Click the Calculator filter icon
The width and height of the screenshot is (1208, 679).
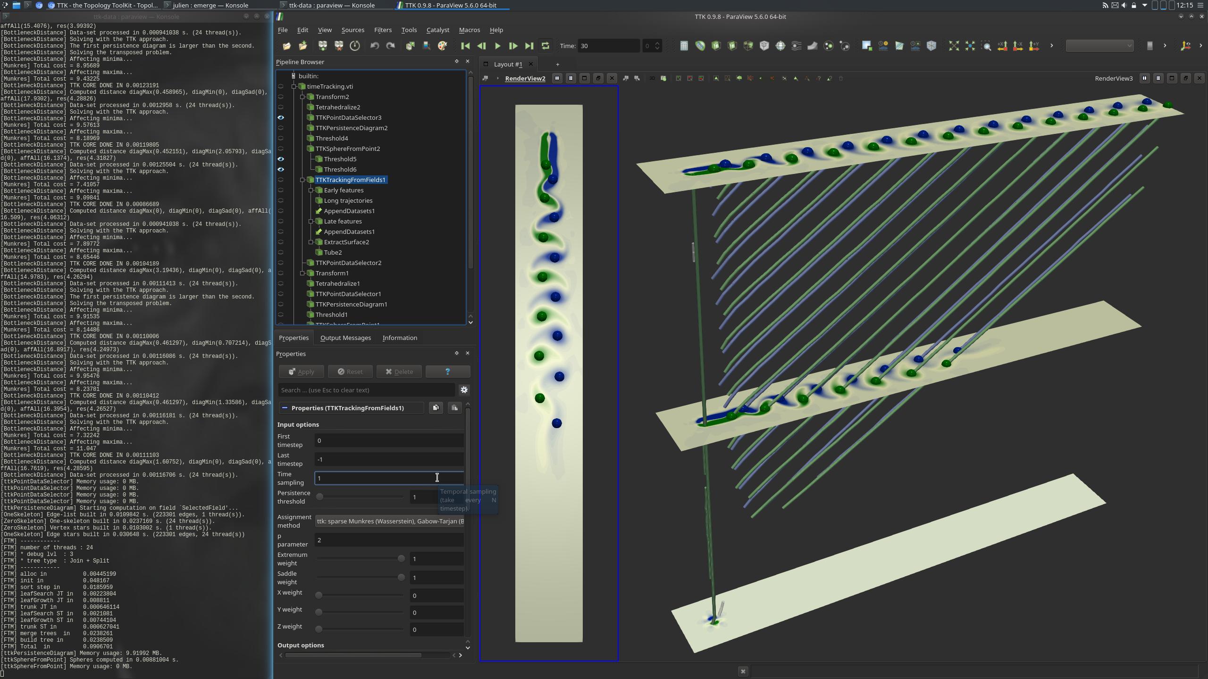pos(684,46)
